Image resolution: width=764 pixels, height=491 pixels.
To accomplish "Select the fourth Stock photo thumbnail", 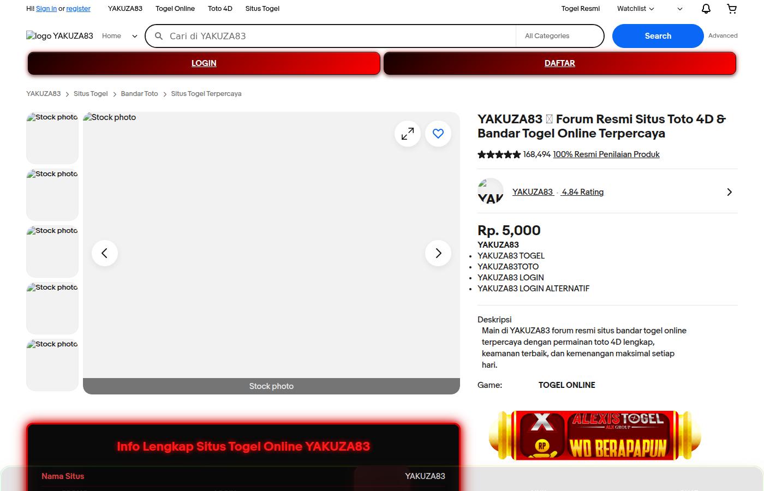I will [52, 308].
